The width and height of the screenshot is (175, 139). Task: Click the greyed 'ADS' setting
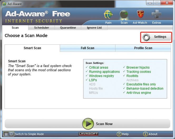click(92, 84)
